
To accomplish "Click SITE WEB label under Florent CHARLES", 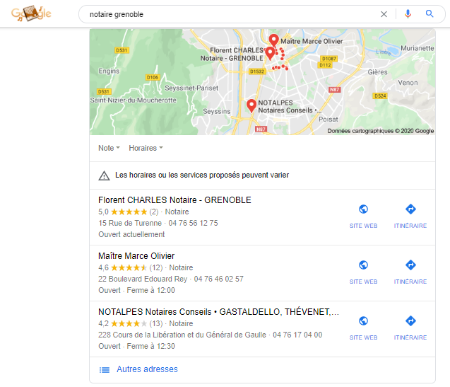I will pos(363,226).
